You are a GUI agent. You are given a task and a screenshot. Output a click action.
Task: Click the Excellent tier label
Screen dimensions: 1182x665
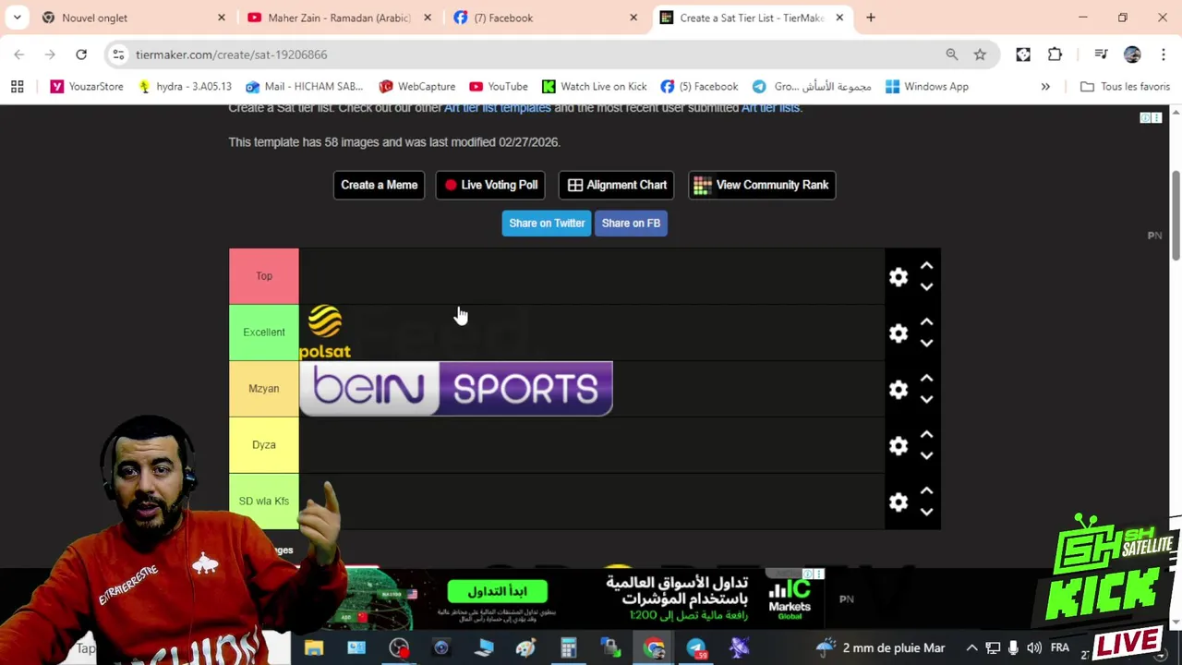pyautogui.click(x=264, y=332)
